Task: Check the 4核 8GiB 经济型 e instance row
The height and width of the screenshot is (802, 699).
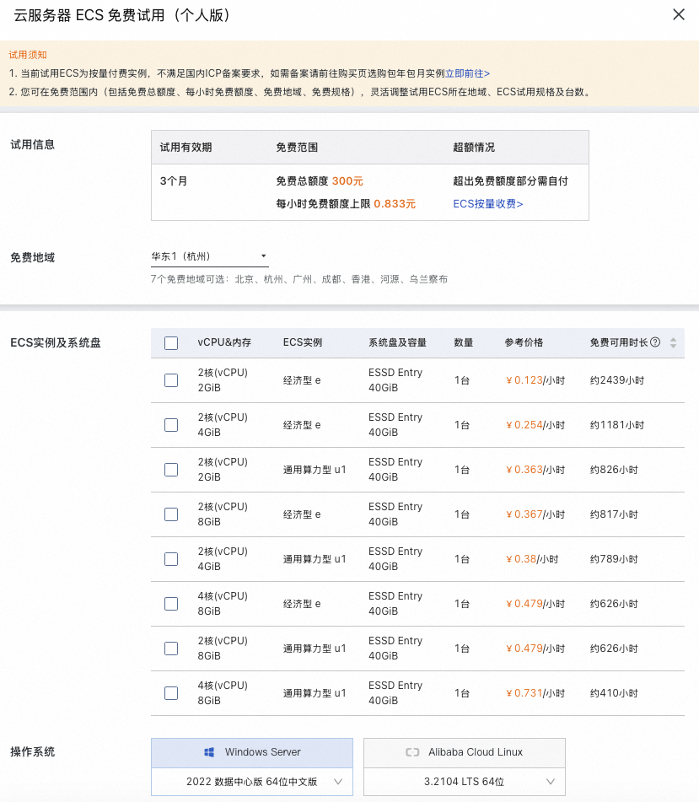Action: pyautogui.click(x=171, y=604)
